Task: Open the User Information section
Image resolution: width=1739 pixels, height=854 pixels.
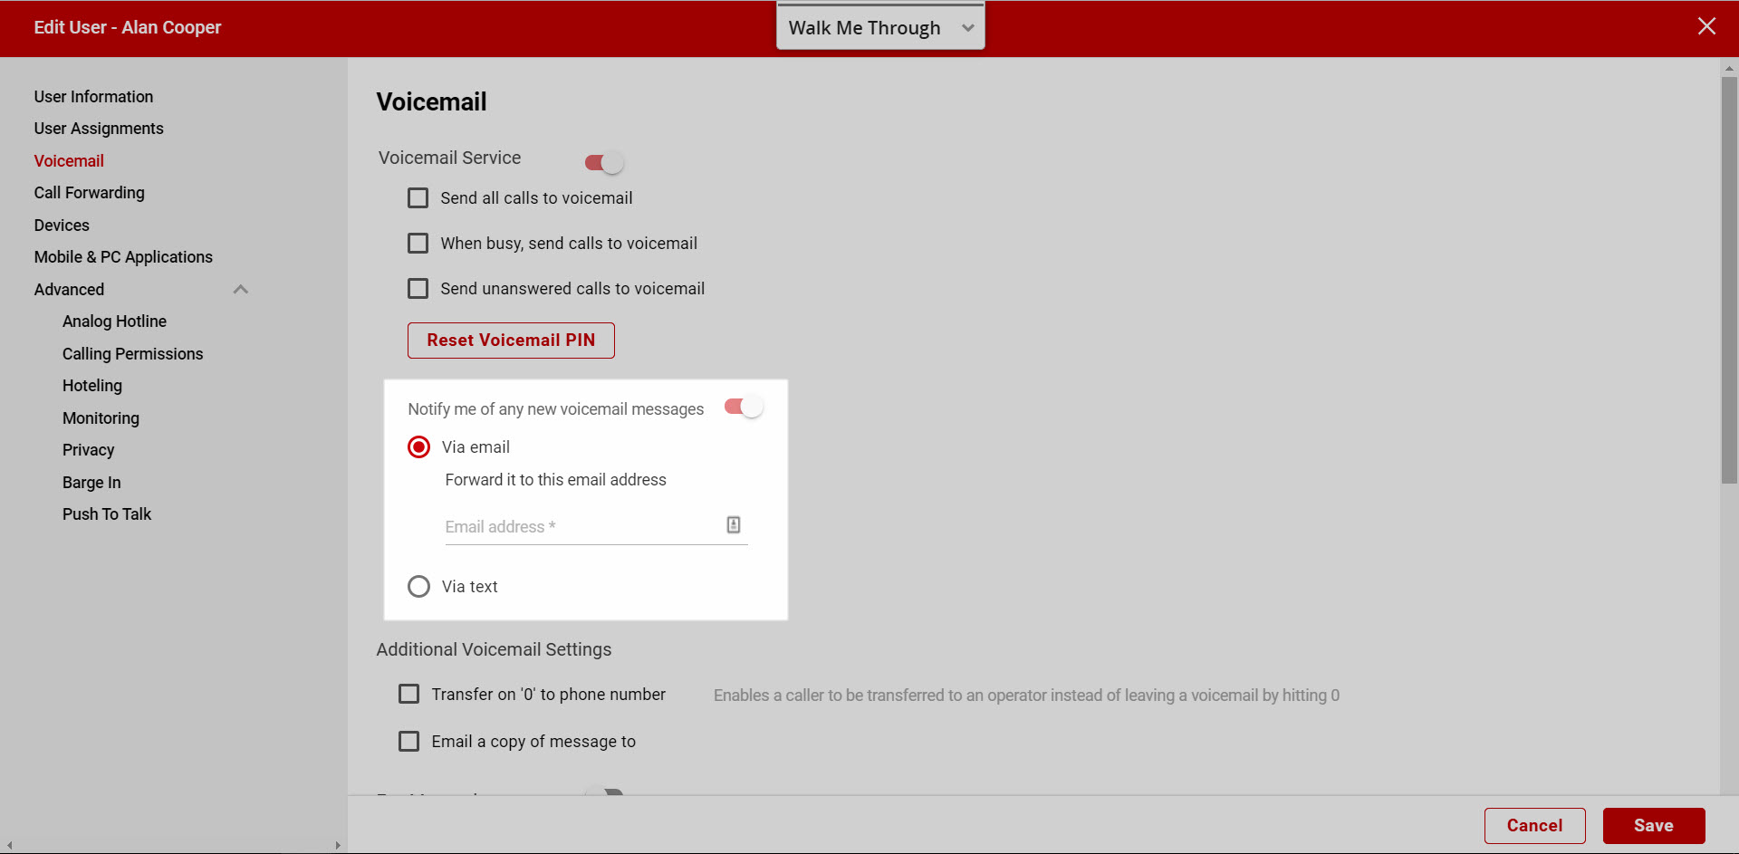Action: [93, 97]
